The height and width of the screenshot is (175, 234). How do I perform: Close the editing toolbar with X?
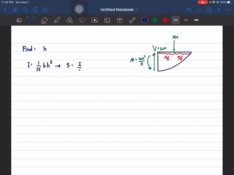coord(219,10)
